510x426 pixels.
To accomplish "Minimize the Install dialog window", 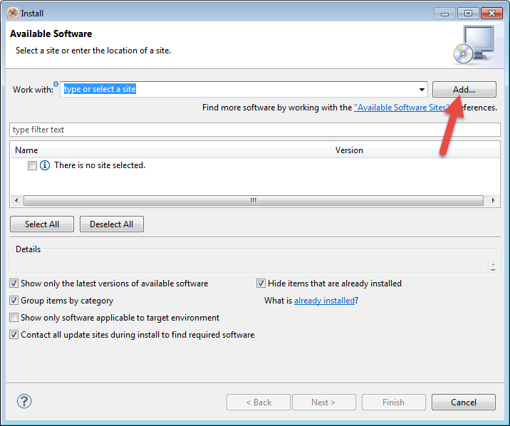I will (444, 14).
